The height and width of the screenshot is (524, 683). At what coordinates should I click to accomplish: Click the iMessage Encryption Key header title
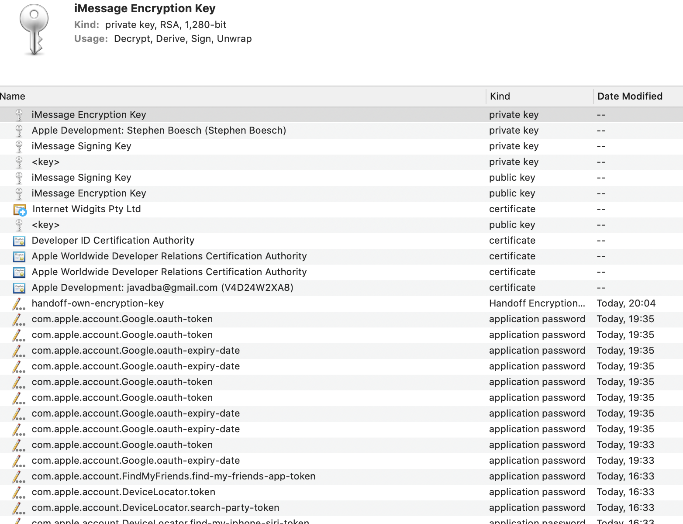point(145,9)
